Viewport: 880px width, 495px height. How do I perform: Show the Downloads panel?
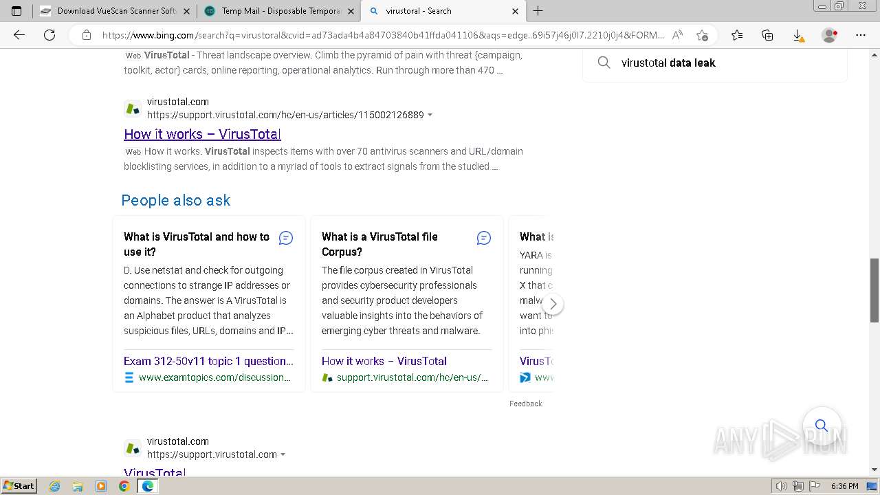point(797,35)
